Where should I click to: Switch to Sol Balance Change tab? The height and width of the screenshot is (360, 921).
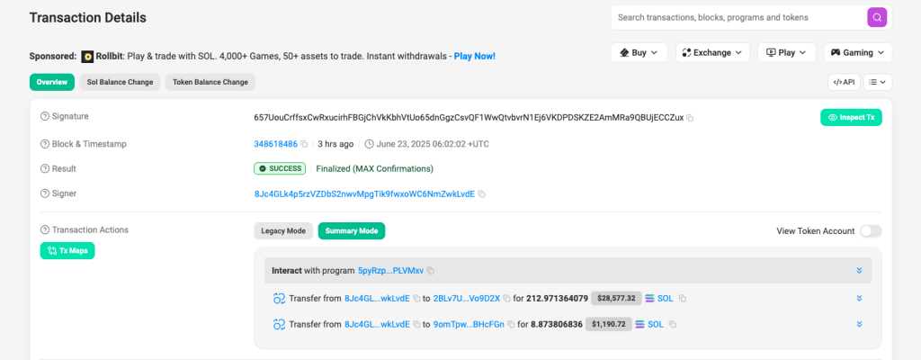point(119,82)
